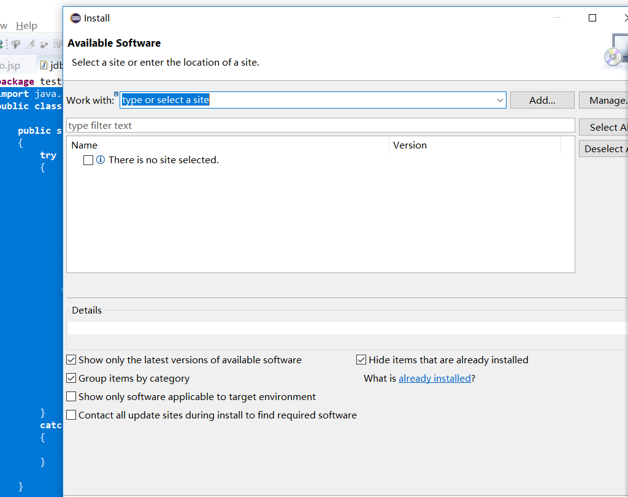This screenshot has height=497, width=628.
Task: Toggle 'Group items by category' checkbox
Action: click(71, 379)
